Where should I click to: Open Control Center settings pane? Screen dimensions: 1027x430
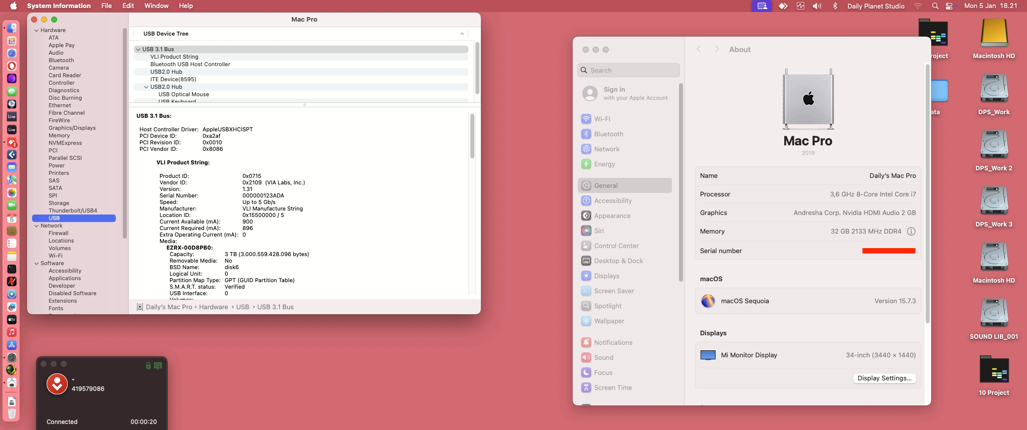coord(625,246)
